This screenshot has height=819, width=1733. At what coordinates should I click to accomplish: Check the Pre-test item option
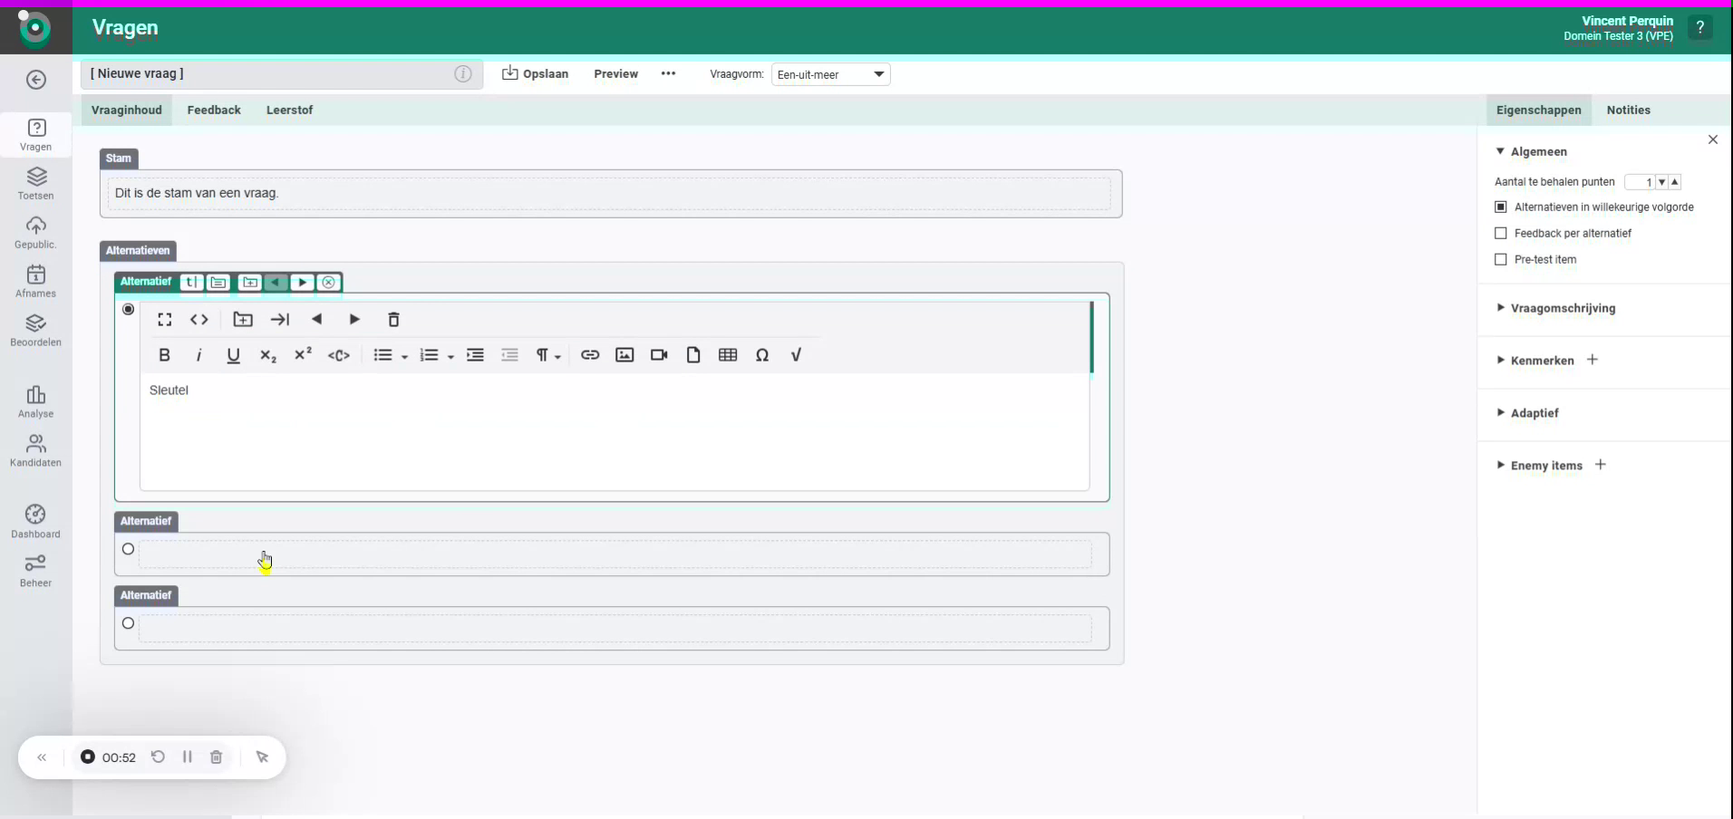pos(1500,260)
